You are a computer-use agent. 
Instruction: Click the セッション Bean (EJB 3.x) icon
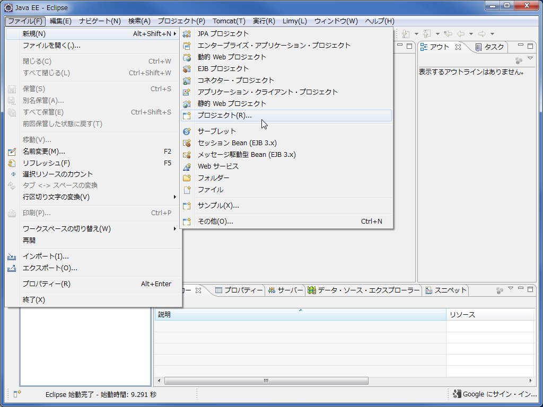point(187,143)
